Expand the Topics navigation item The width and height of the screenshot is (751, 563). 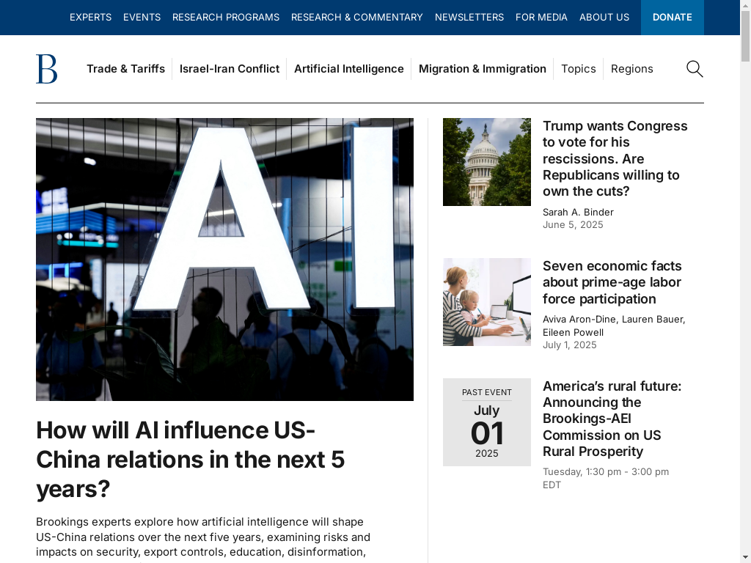point(579,69)
